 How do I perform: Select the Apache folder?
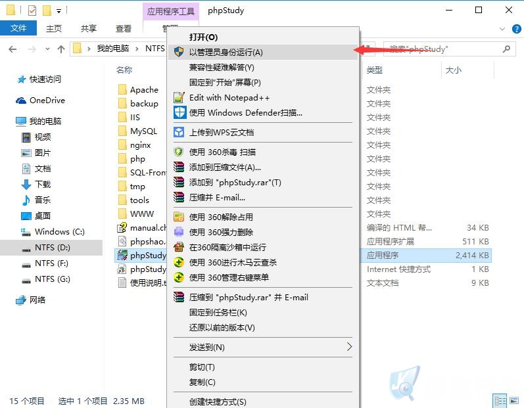138,89
